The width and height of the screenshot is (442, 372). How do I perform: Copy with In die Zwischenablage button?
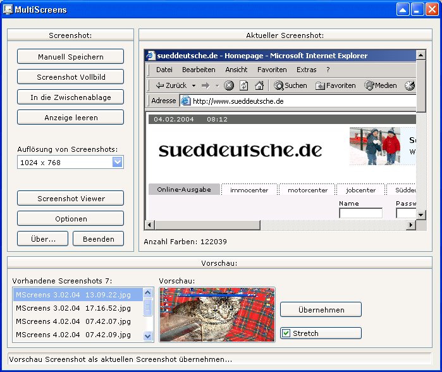[70, 97]
